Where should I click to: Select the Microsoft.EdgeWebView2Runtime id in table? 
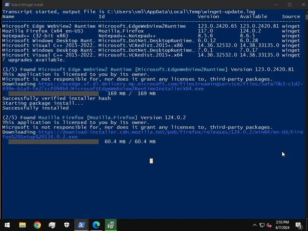pos(142,26)
